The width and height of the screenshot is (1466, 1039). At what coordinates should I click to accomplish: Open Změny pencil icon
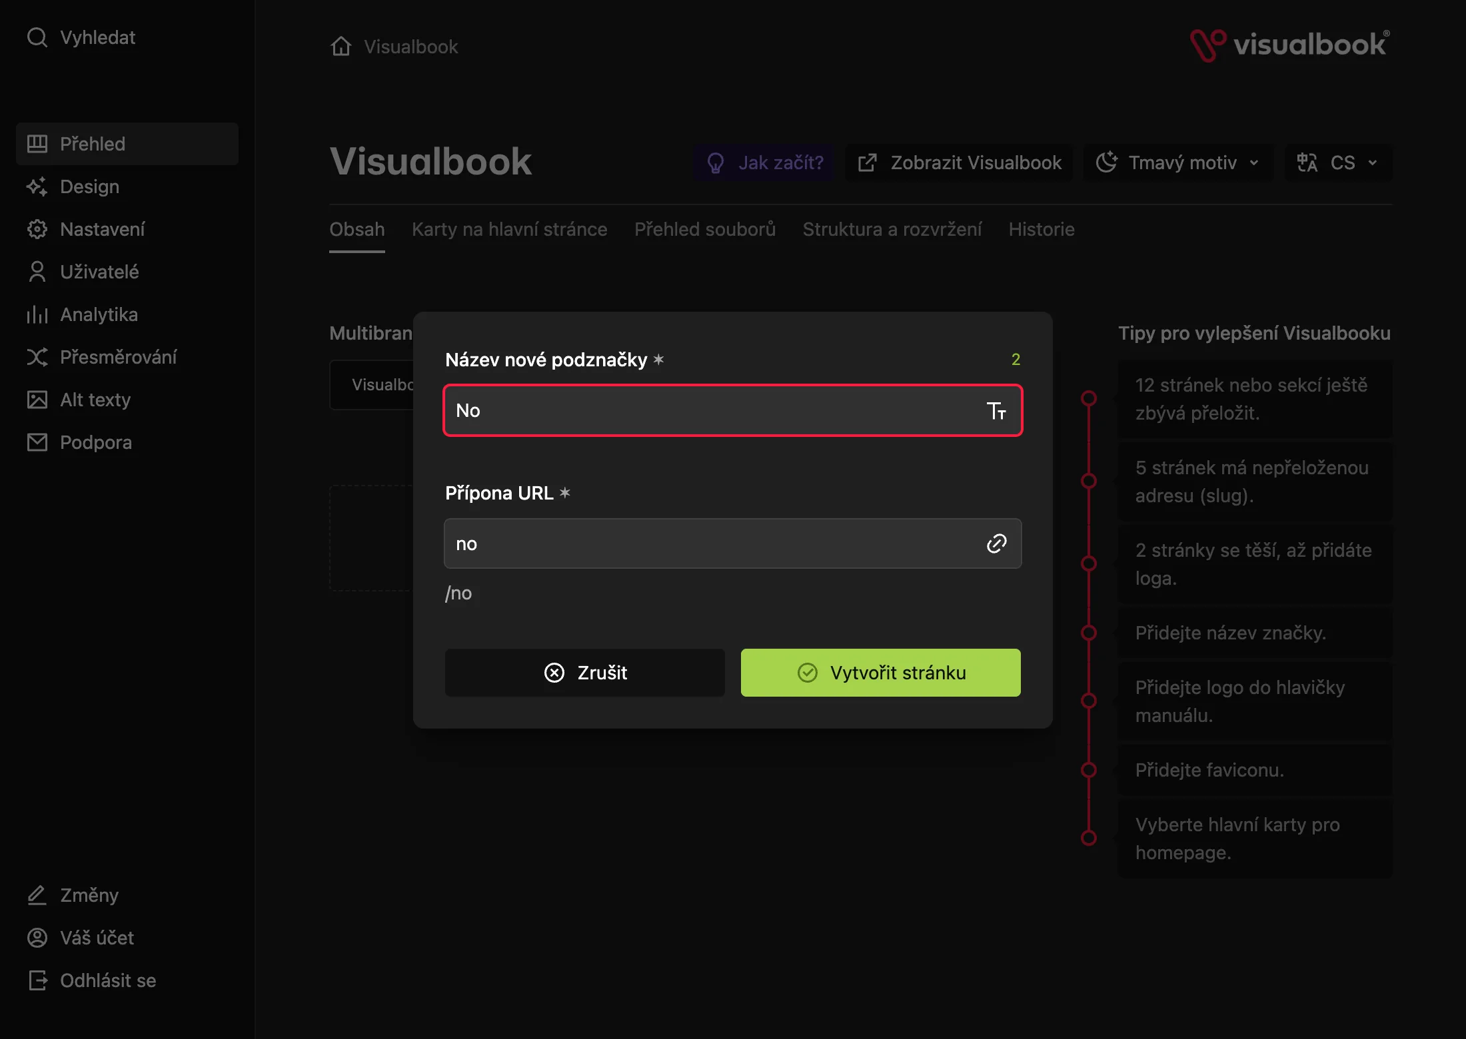pos(37,895)
